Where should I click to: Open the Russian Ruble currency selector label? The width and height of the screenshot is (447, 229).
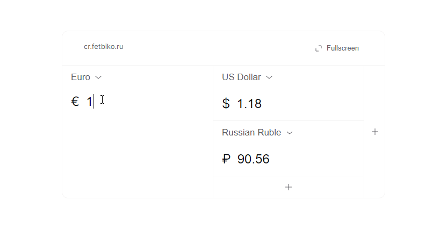(251, 133)
